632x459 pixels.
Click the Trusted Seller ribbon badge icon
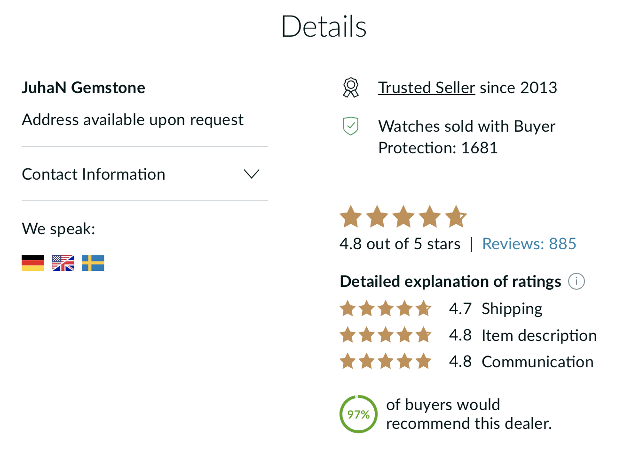click(351, 88)
